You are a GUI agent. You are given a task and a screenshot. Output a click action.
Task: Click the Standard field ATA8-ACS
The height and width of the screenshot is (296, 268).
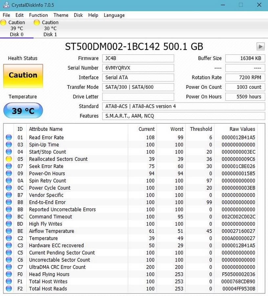coord(184,107)
